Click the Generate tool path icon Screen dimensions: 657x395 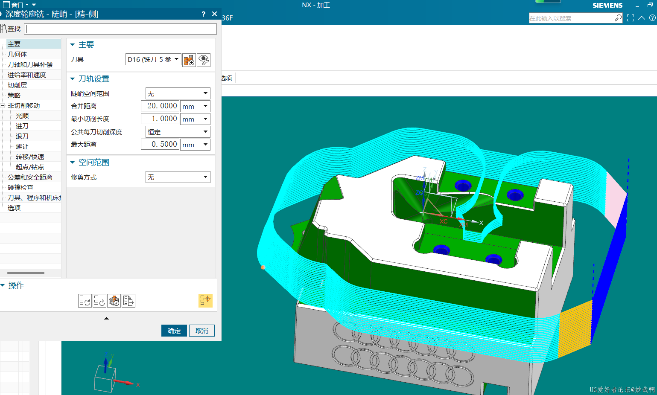pyautogui.click(x=85, y=301)
